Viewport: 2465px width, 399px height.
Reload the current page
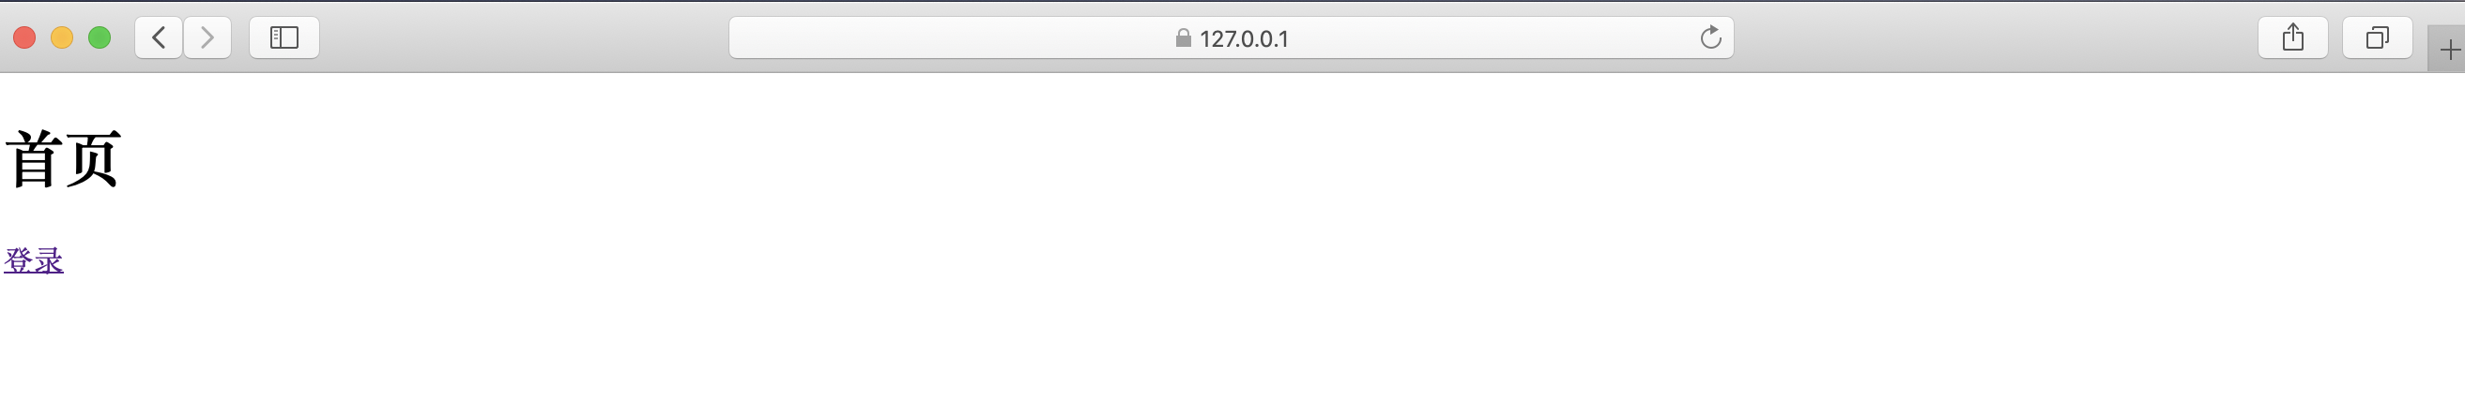1710,38
